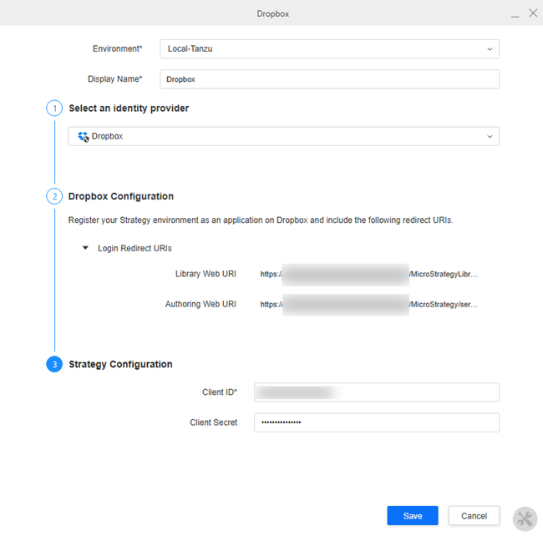The height and width of the screenshot is (541, 543).
Task: Close the Dropbox window
Action: click(x=533, y=13)
